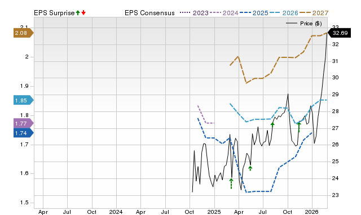The height and width of the screenshot is (215, 361).
Task: Click the green surprise arrow near August 2025
Action: coord(272,125)
